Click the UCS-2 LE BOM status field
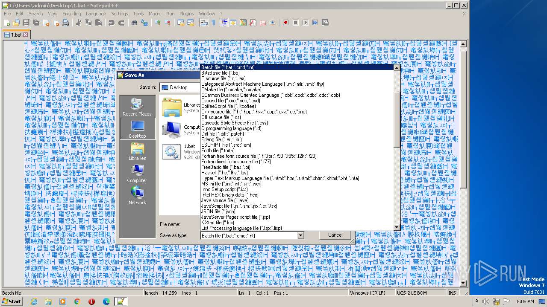The width and height of the screenshot is (547, 307). click(x=421, y=293)
